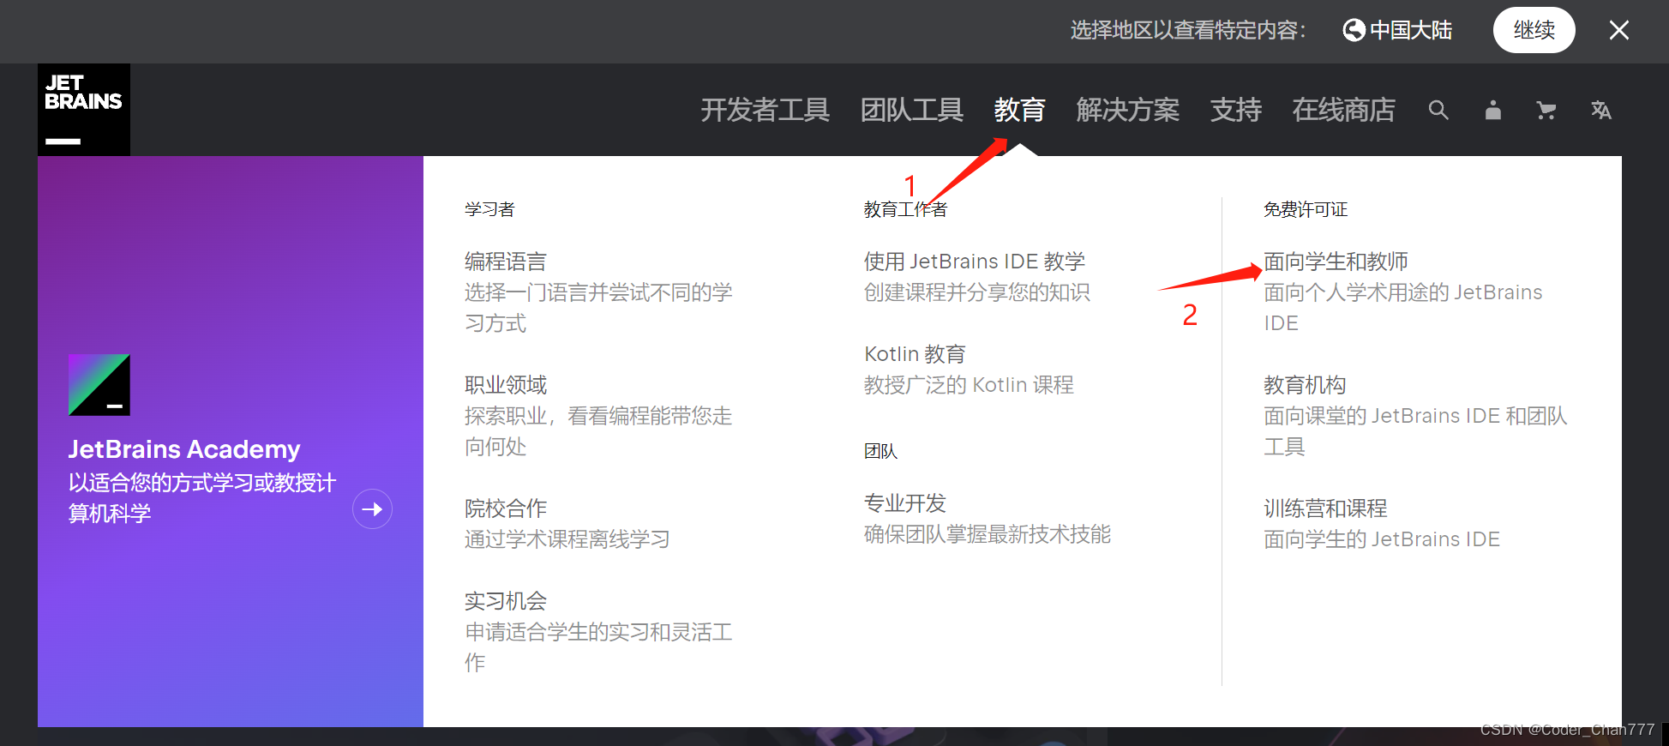Click the 创建课程并分享您的知识 description
This screenshot has height=746, width=1669.
[x=977, y=292]
